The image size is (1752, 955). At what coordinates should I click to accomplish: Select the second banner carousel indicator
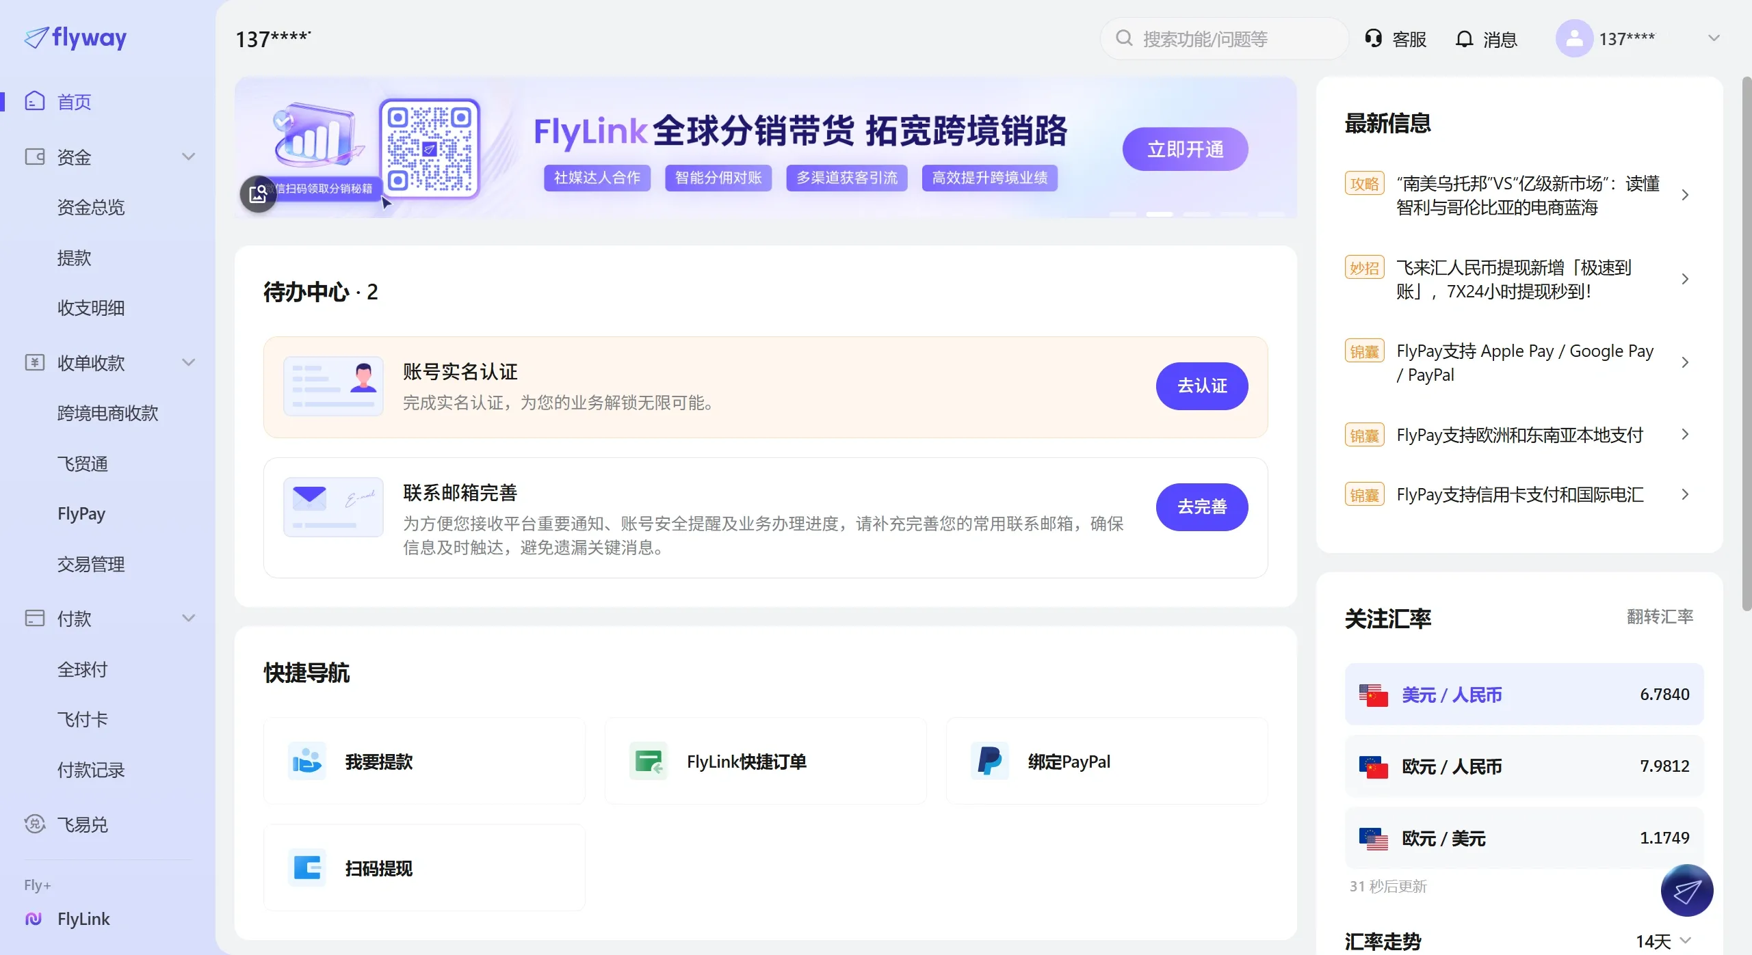click(x=1160, y=214)
